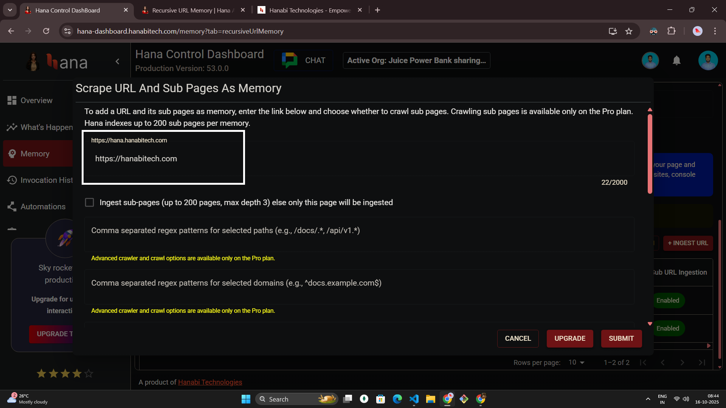Viewport: 726px width, 408px height.
Task: Click the Automations icon in sidebar
Action: pos(12,207)
